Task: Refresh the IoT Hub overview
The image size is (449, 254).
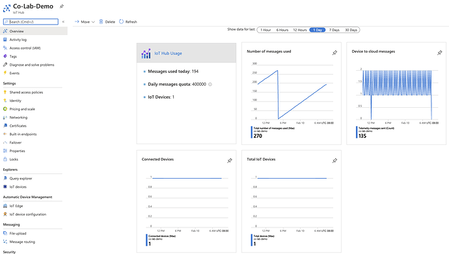Action: tap(128, 21)
